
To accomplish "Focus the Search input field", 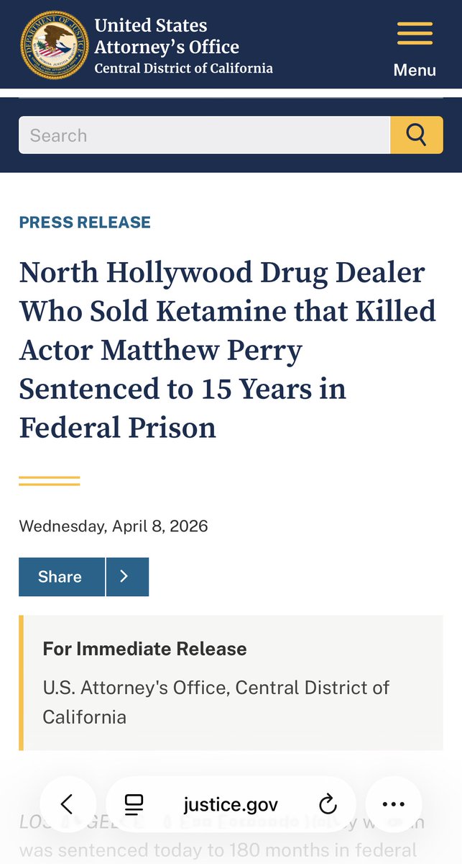I will point(204,135).
